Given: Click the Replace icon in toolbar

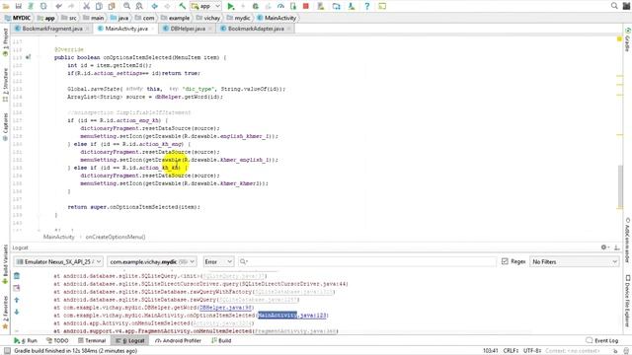Looking at the screenshot, I should click(139, 6).
